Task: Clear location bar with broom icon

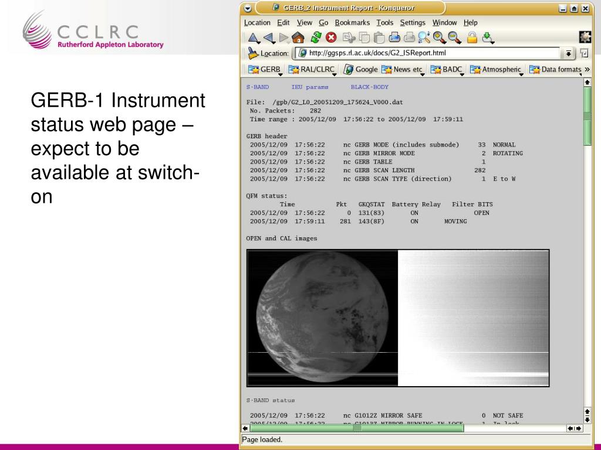Action: coord(252,53)
